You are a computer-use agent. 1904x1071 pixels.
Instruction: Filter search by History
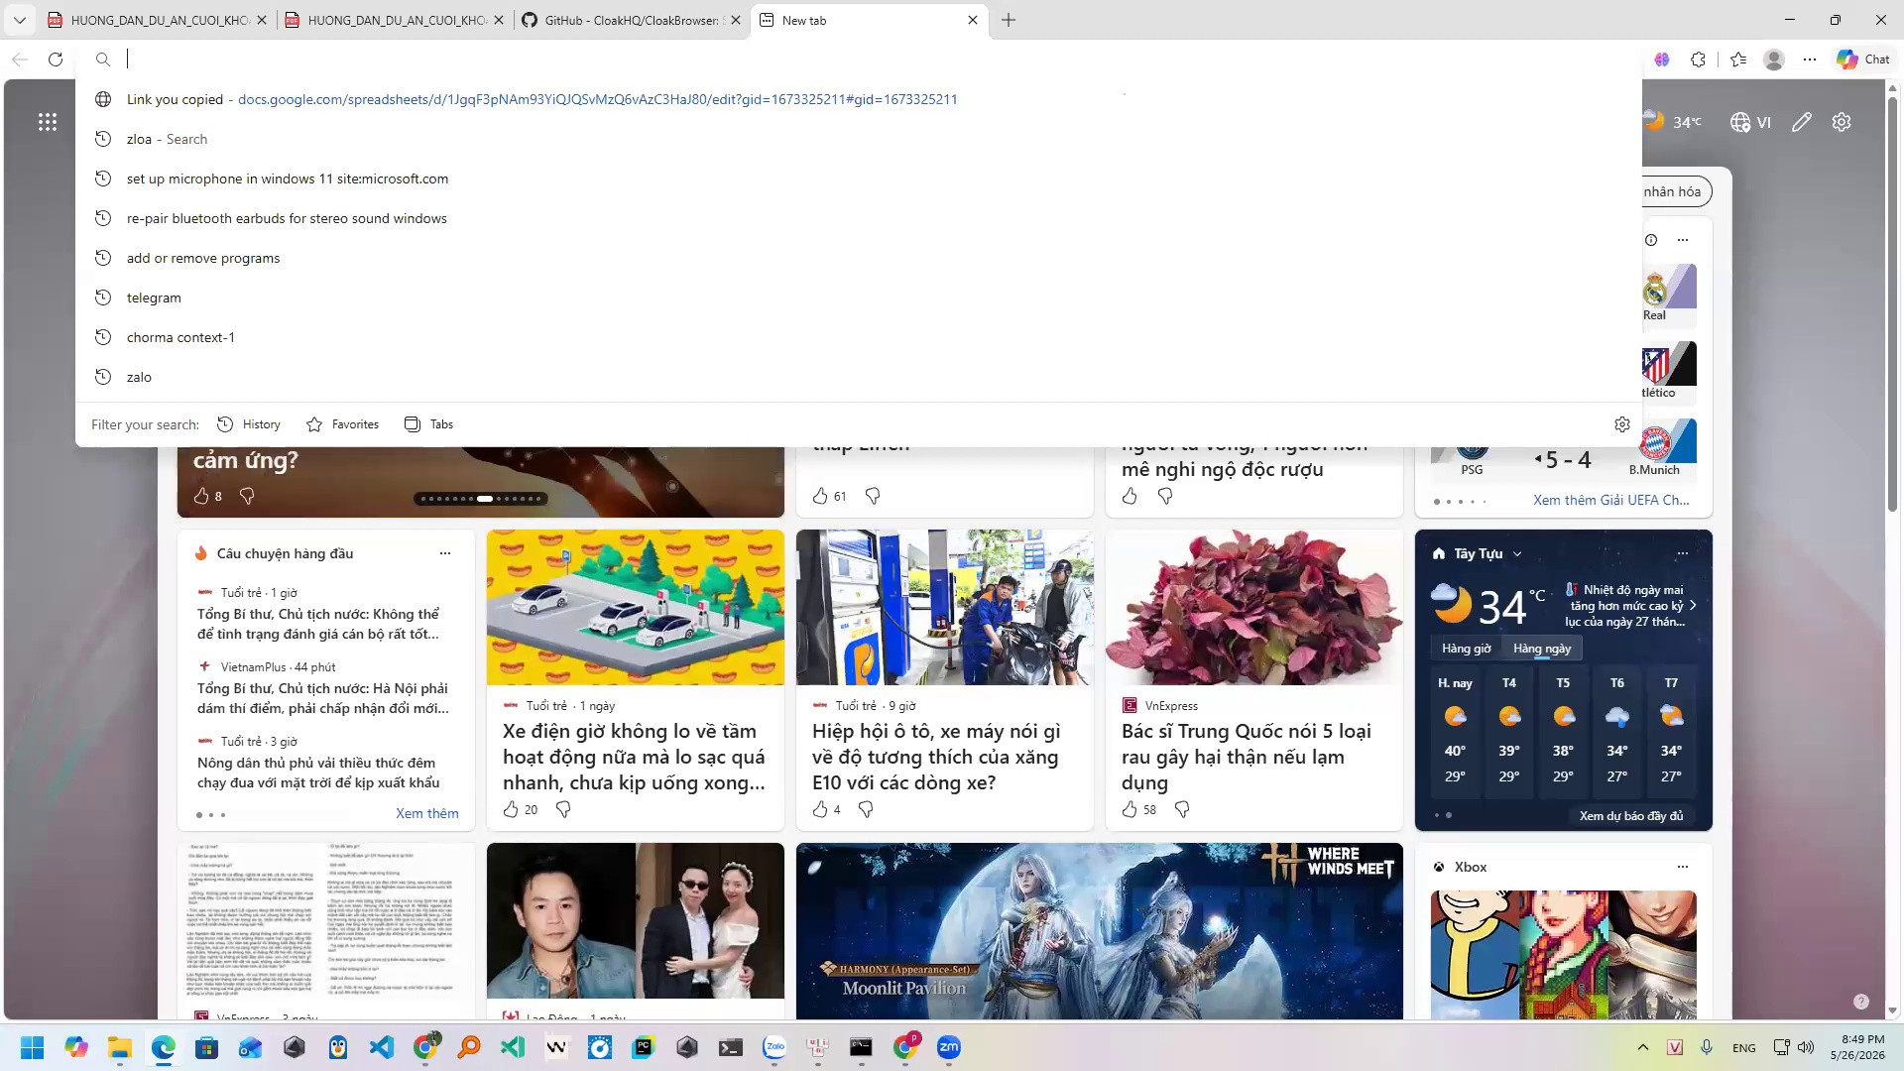click(249, 424)
